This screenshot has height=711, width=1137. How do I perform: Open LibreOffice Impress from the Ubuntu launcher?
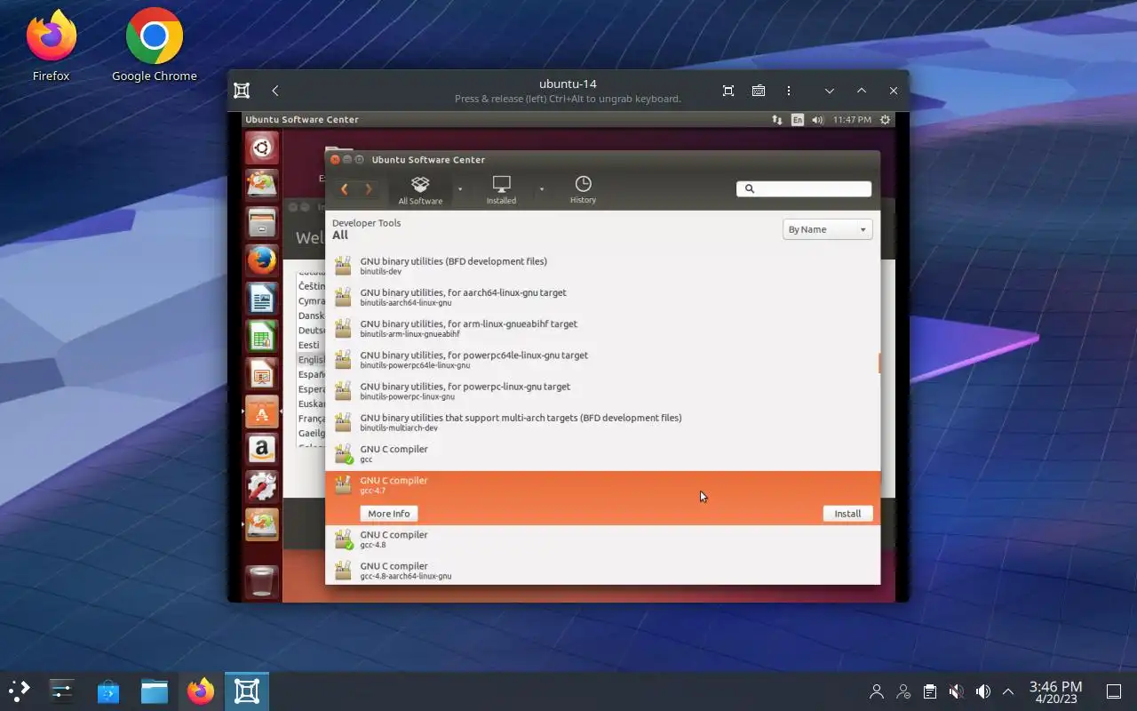262,374
